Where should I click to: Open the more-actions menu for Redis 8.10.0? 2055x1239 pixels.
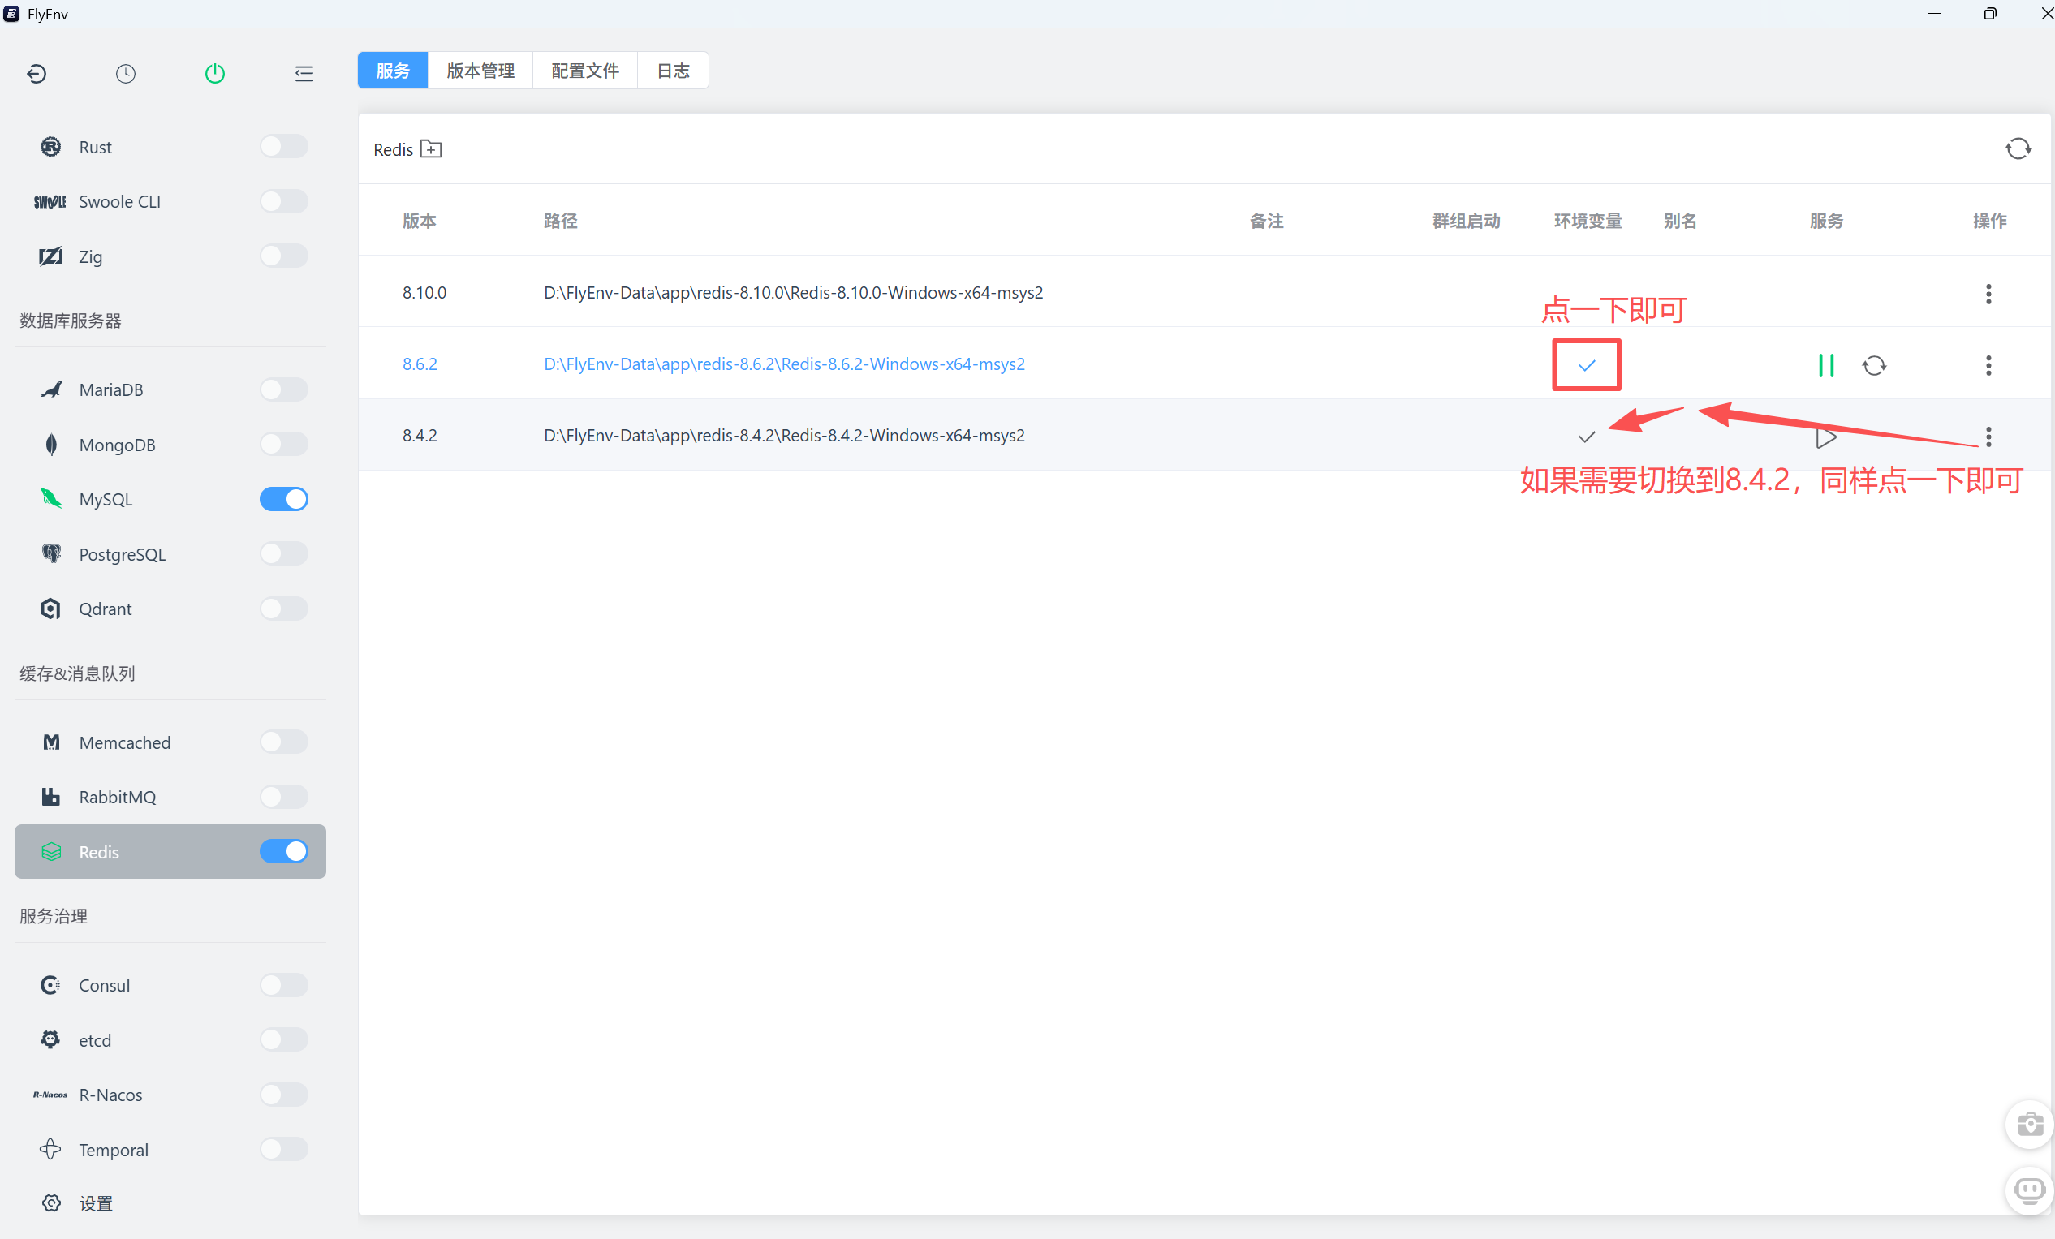click(x=1988, y=294)
